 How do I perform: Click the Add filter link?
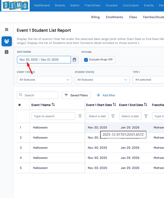pyautogui.click(x=106, y=95)
